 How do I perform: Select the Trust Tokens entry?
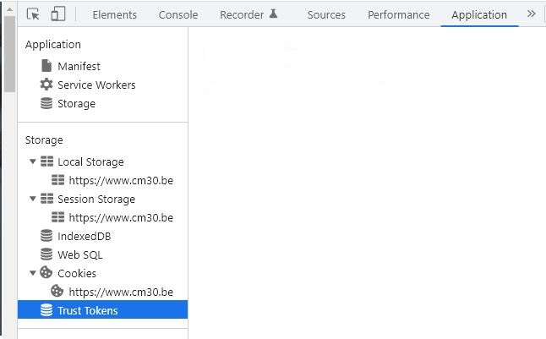coord(103,309)
